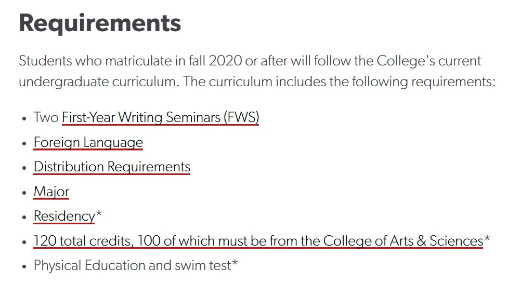The height and width of the screenshot is (284, 521).
Task: Click the word Two before First-Year Writing
Action: point(46,117)
